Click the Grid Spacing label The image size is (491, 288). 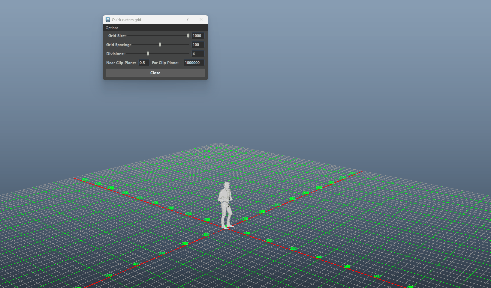coord(119,45)
